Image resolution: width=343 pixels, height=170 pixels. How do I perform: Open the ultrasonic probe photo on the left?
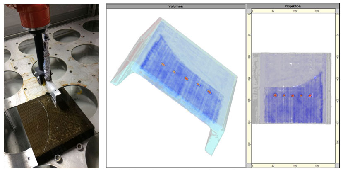[x=52, y=85]
